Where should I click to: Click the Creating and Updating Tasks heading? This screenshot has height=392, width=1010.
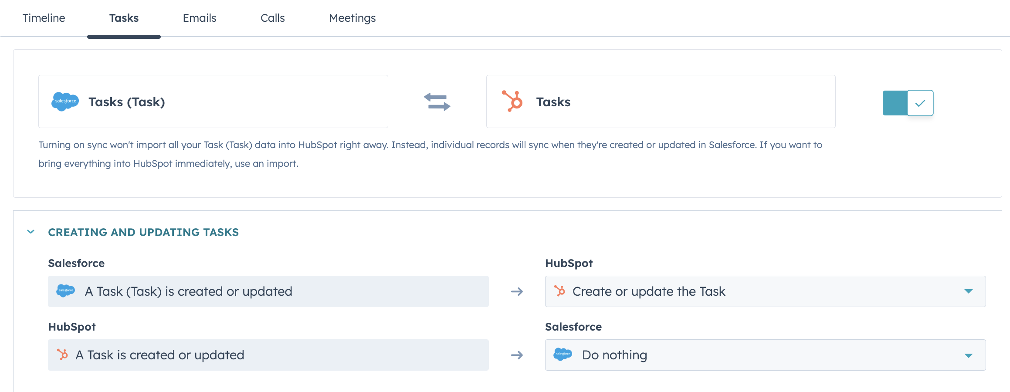coord(143,232)
